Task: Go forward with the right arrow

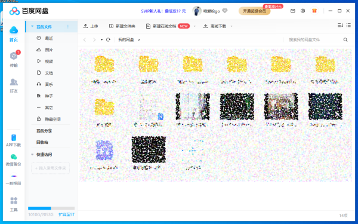Action: pyautogui.click(x=94, y=40)
